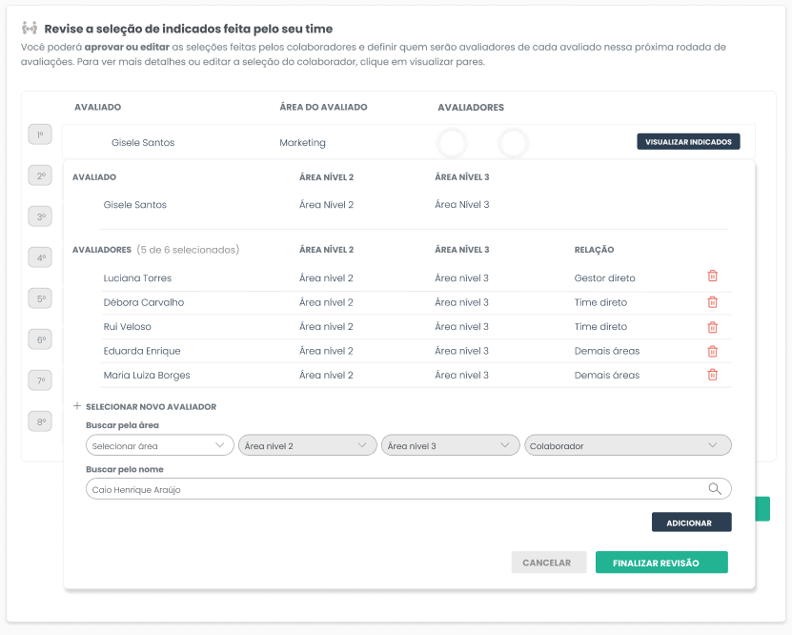Click the search magnifier icon in name field
The height and width of the screenshot is (635, 792).
pyautogui.click(x=715, y=489)
